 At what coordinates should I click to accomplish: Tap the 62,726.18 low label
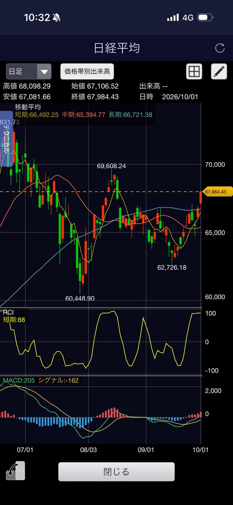(x=172, y=267)
